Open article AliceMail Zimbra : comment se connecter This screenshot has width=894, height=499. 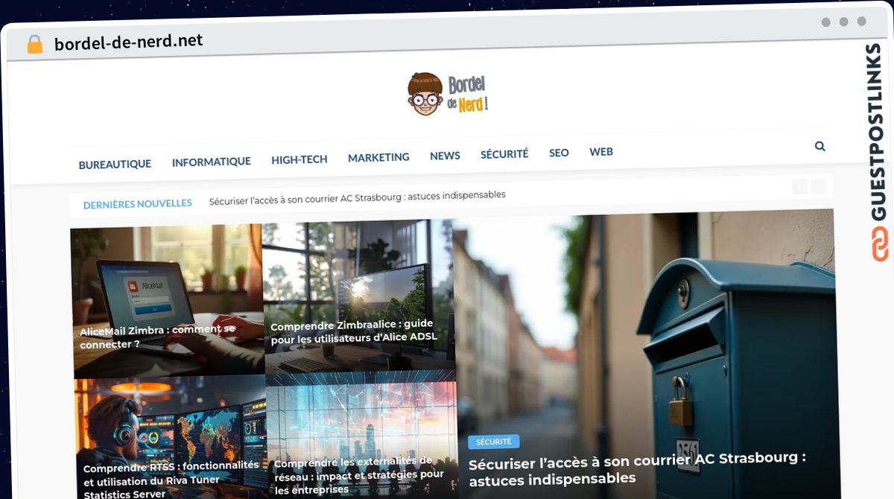[x=158, y=337]
